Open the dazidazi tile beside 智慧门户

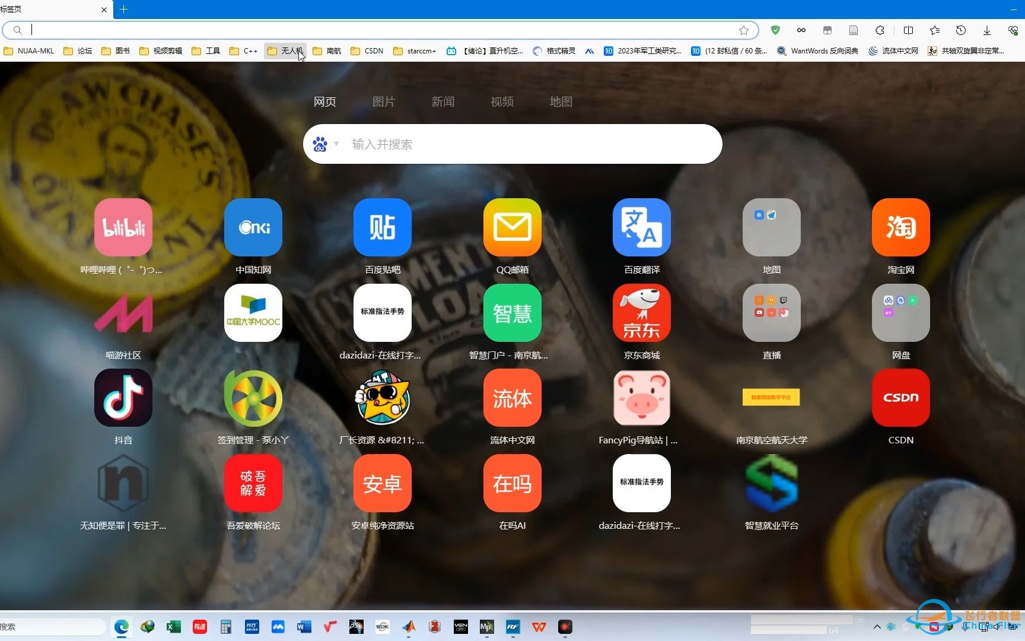pos(383,313)
